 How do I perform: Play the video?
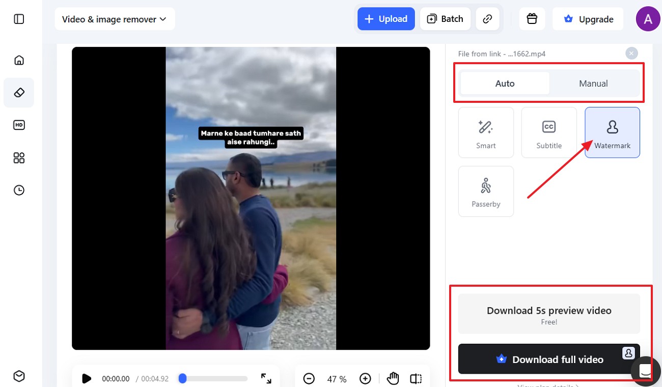[x=87, y=378]
